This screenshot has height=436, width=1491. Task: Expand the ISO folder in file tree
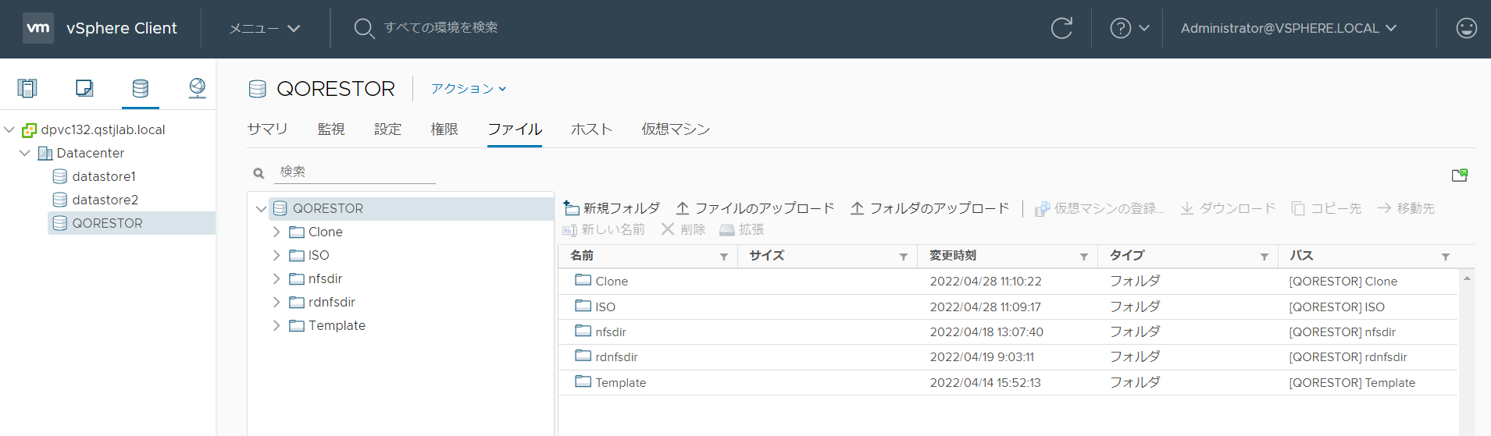coord(276,255)
